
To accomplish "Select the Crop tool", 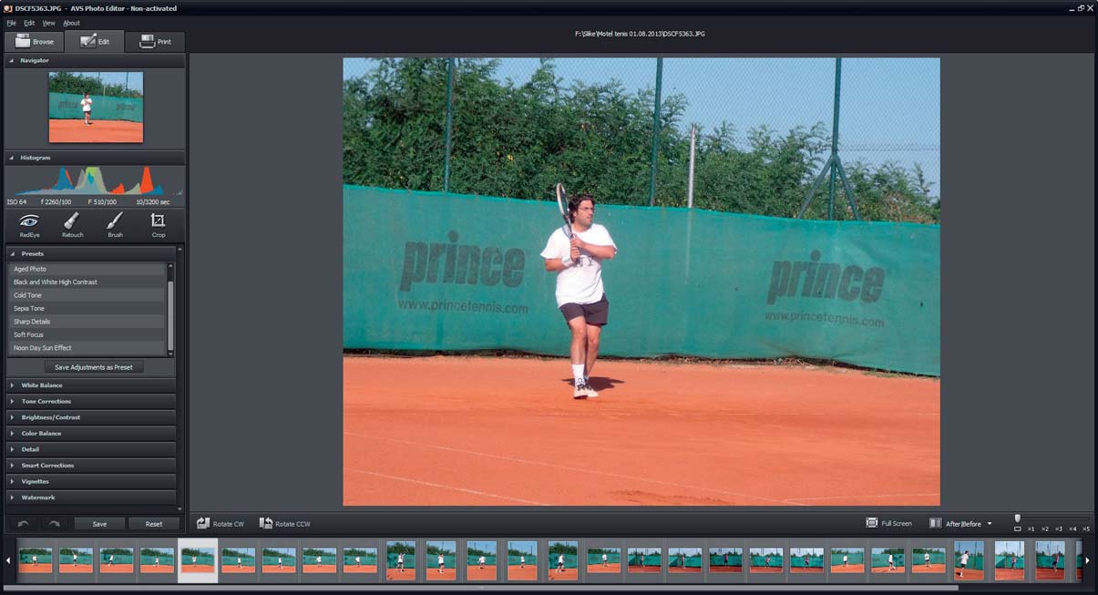I will [x=159, y=225].
